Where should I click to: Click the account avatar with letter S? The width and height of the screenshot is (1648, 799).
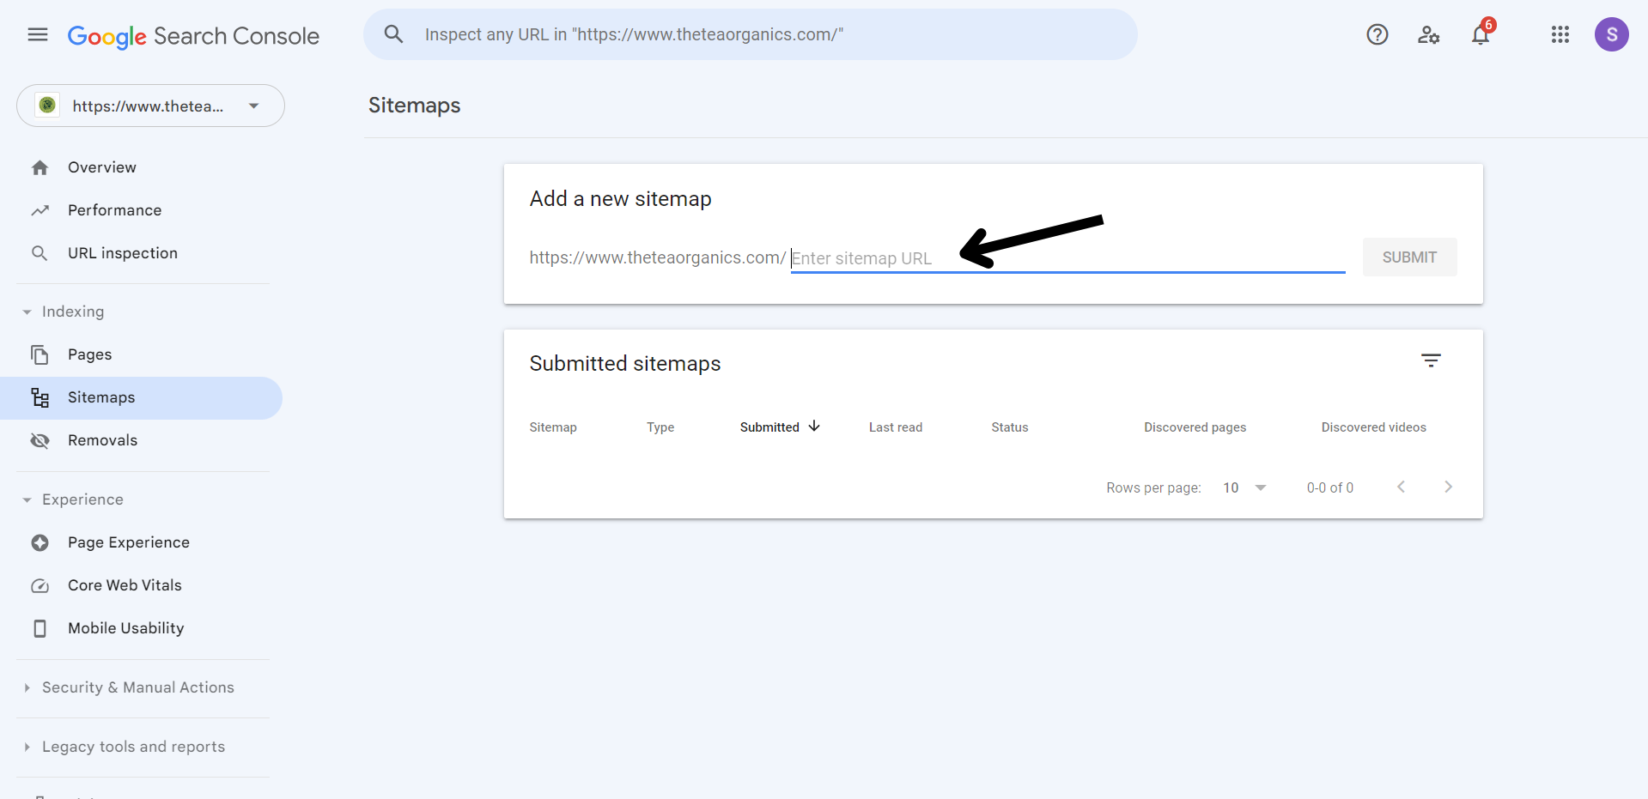tap(1611, 34)
